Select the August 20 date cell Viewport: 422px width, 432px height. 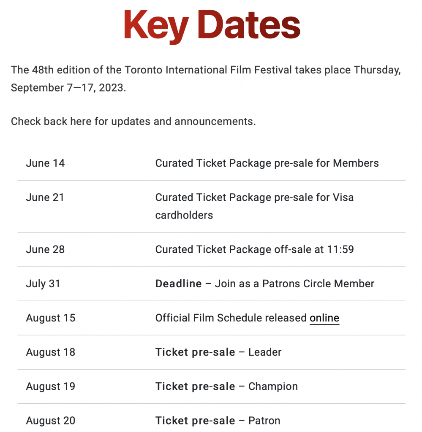click(x=50, y=421)
